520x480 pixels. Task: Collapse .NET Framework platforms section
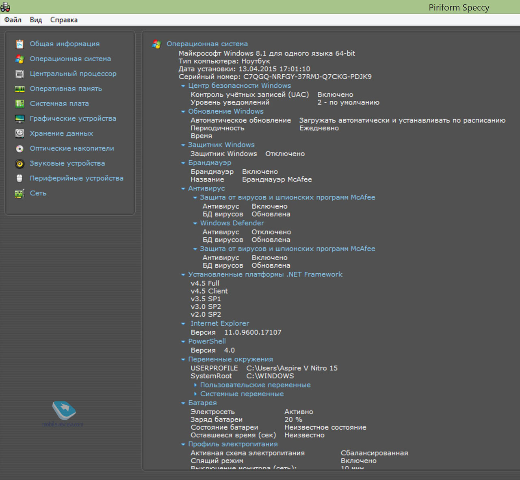[183, 275]
